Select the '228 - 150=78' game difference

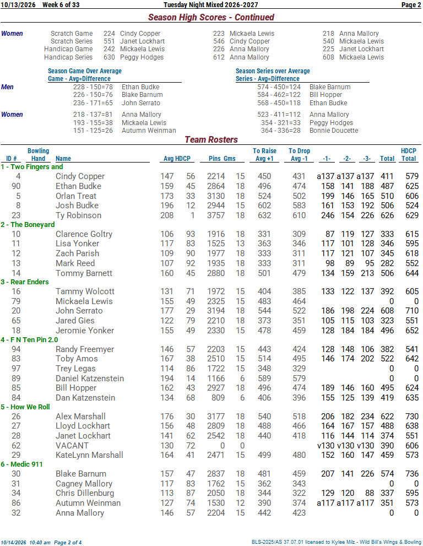[x=93, y=87]
